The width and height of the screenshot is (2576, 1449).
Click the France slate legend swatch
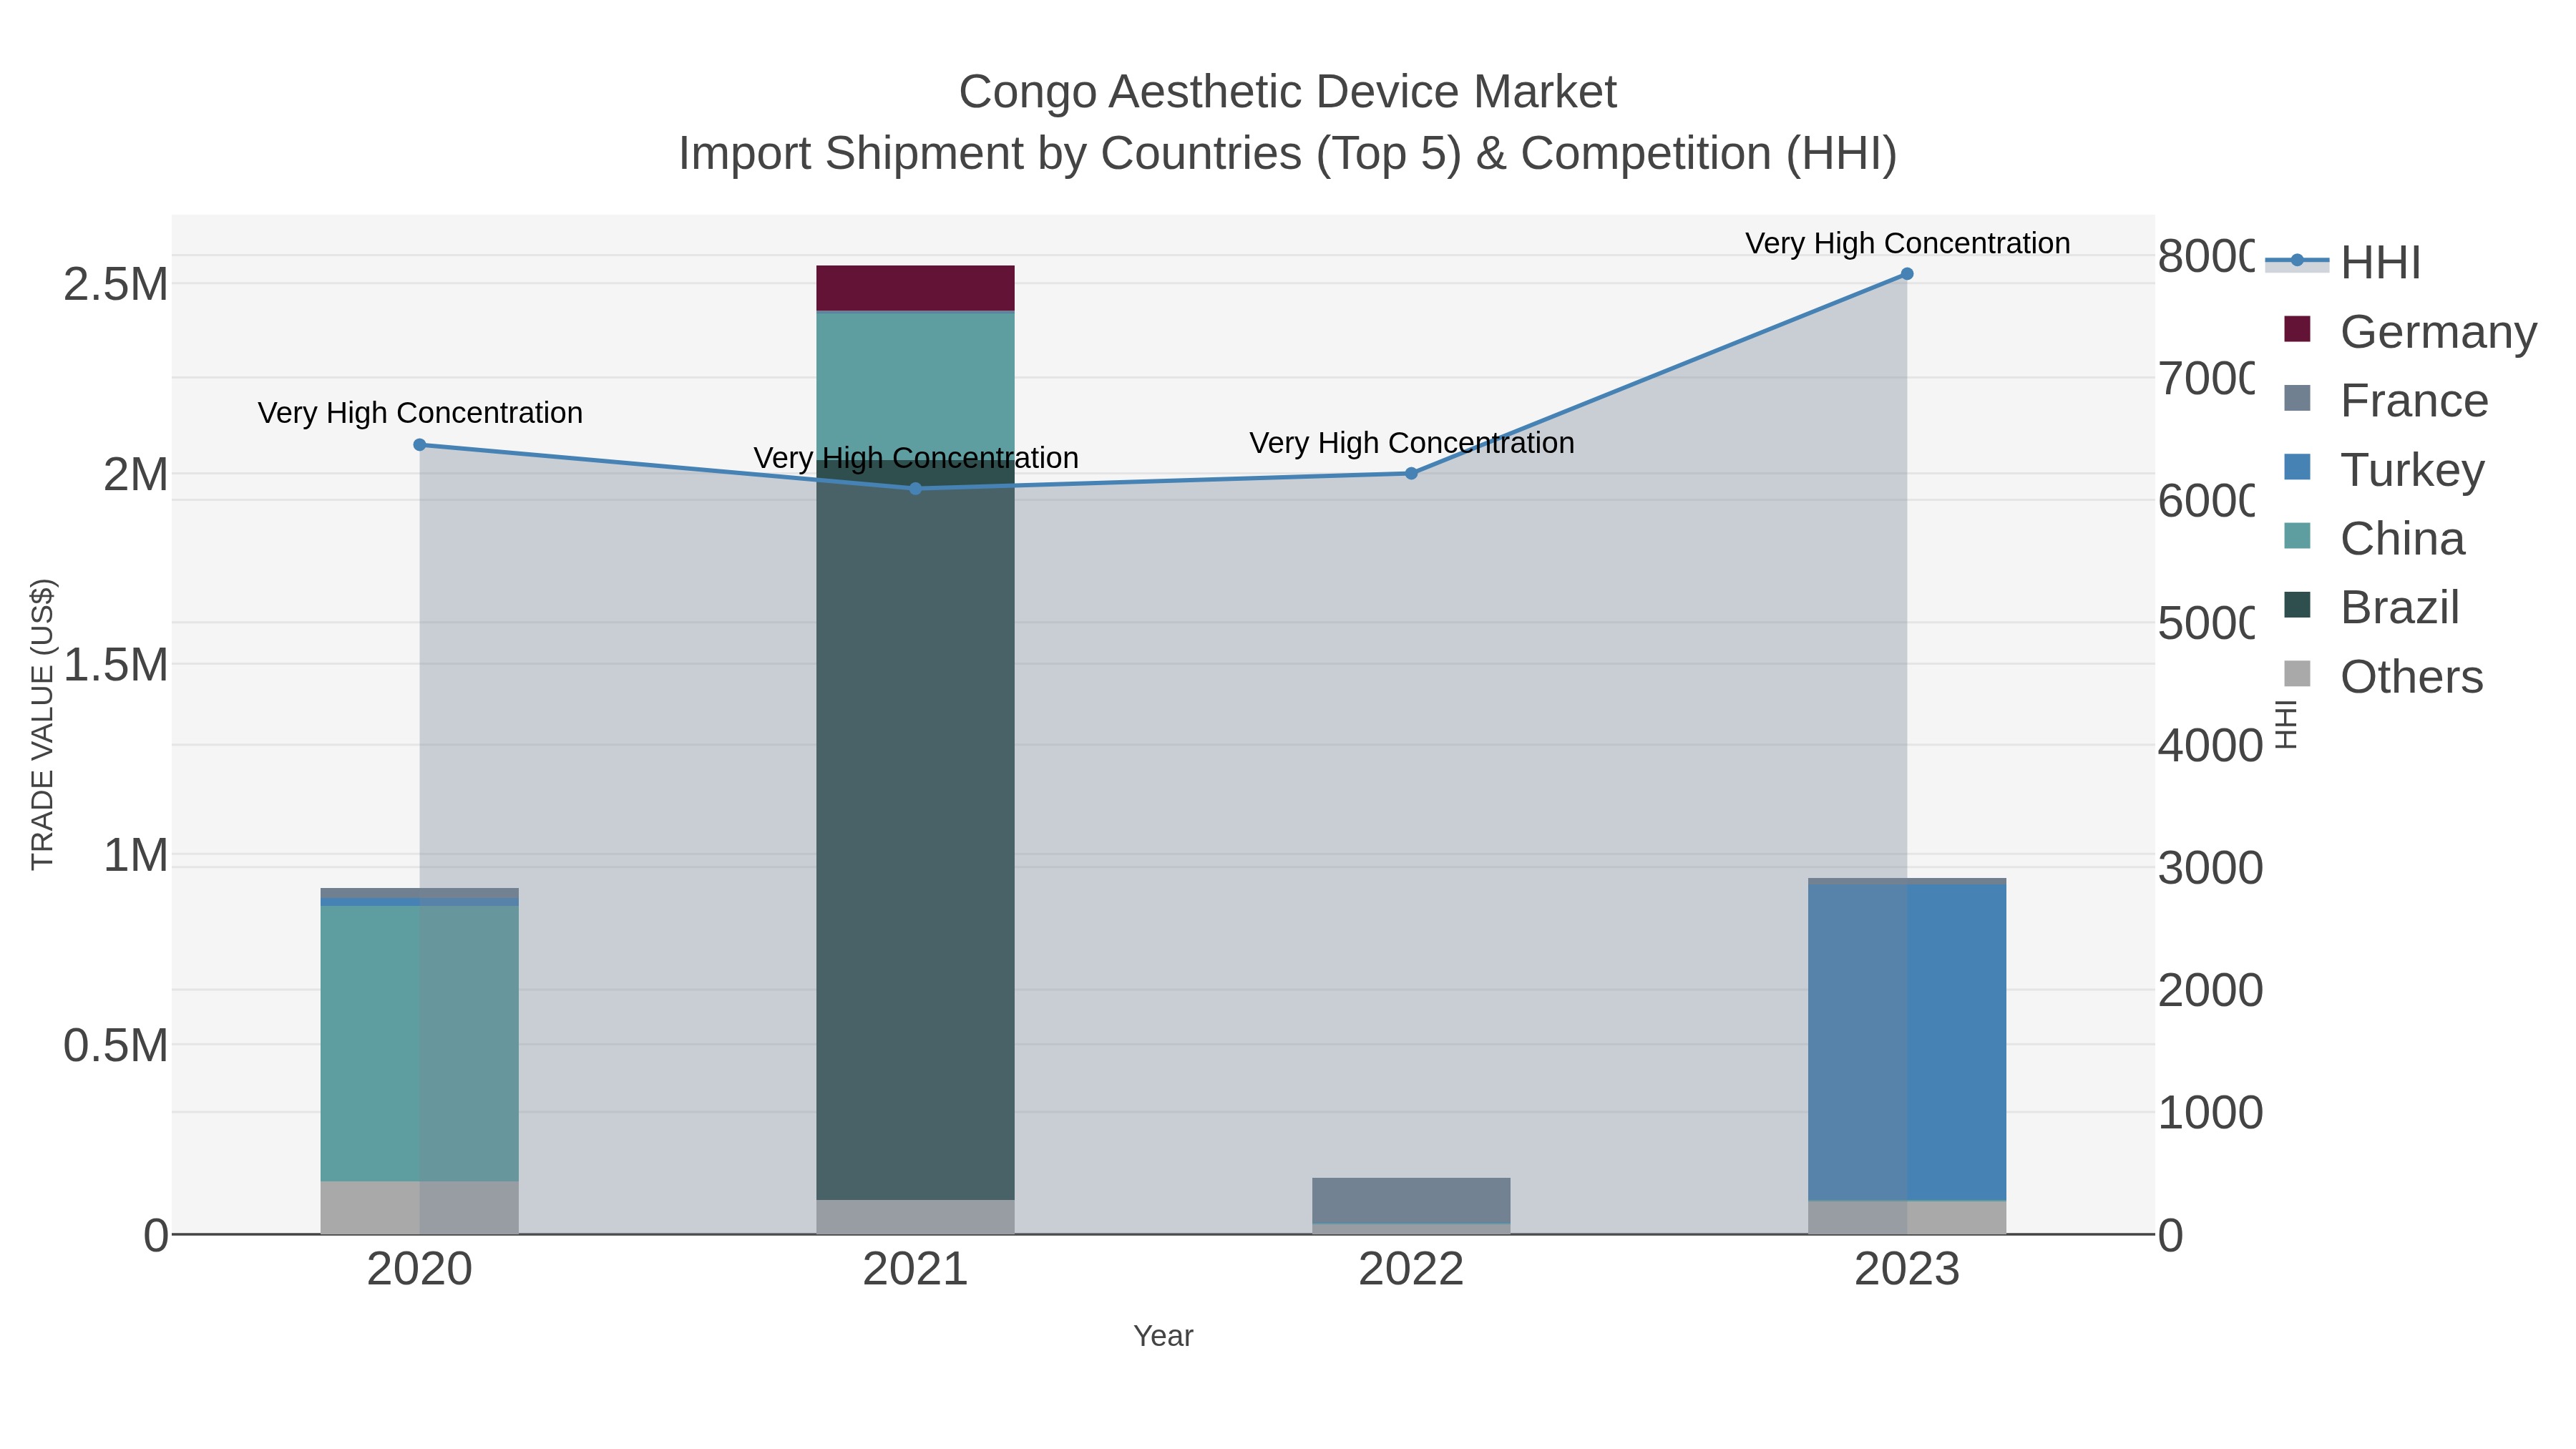tap(2298, 398)
